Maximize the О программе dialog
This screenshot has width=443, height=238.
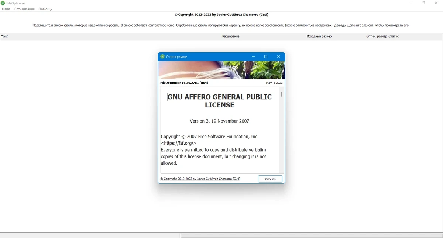pyautogui.click(x=266, y=56)
